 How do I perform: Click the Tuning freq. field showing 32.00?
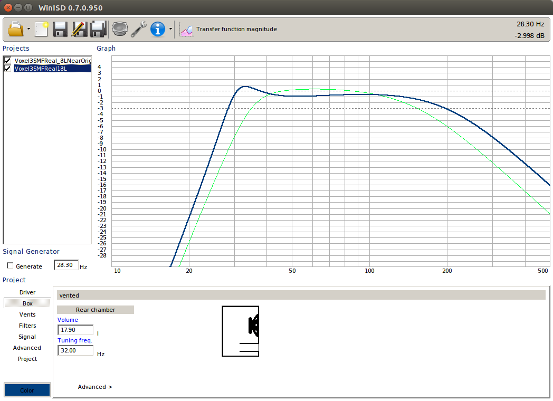point(75,350)
